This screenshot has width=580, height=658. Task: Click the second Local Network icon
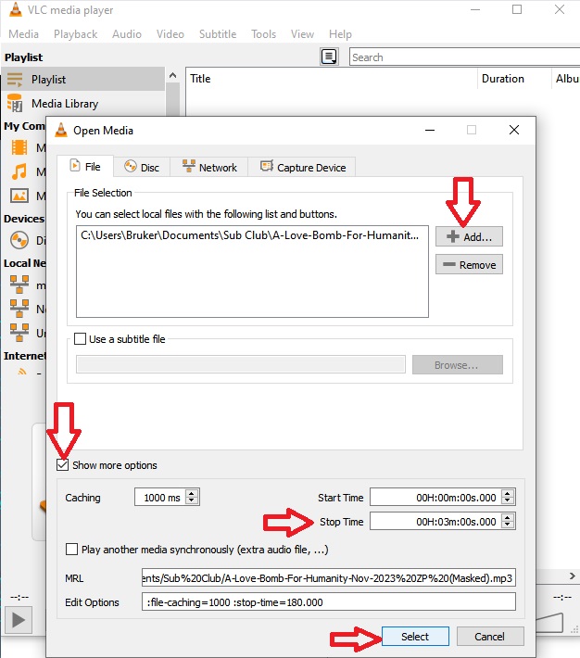[19, 309]
